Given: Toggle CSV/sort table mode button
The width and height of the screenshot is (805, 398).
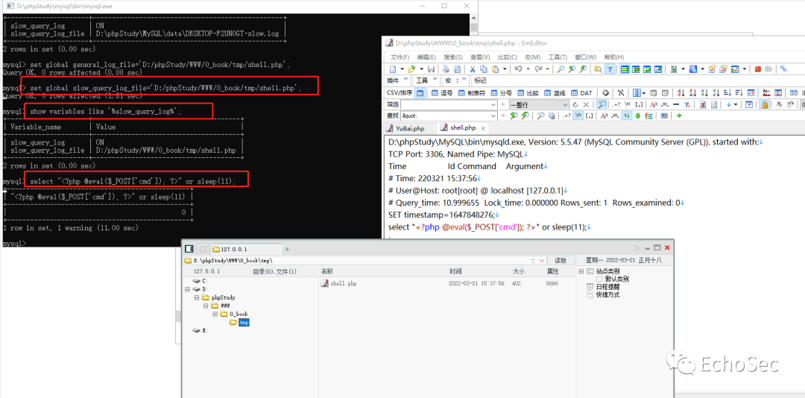Looking at the screenshot, I should point(420,93).
